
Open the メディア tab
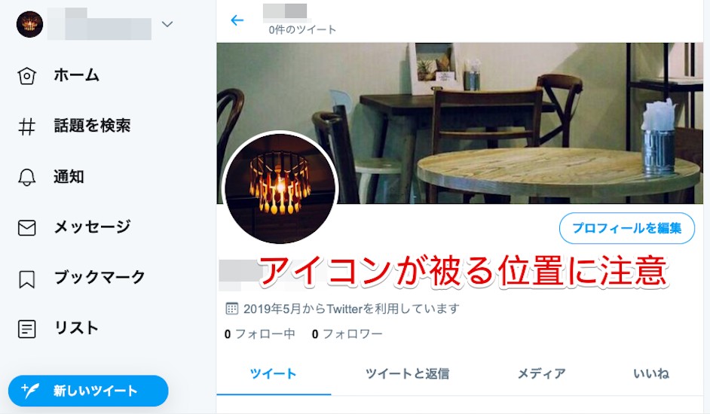pyautogui.click(x=542, y=374)
